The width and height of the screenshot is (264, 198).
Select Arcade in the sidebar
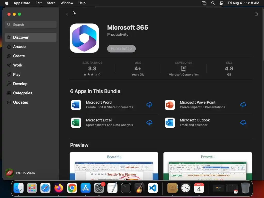31,47
